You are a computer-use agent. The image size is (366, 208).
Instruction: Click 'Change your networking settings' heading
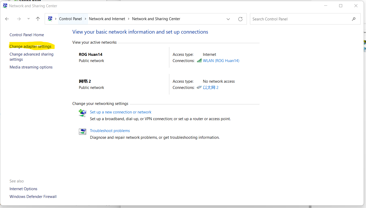click(x=100, y=104)
